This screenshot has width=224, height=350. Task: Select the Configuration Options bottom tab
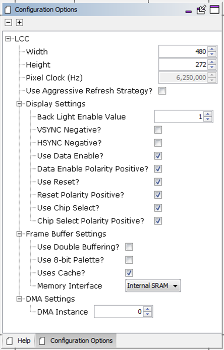click(76, 340)
